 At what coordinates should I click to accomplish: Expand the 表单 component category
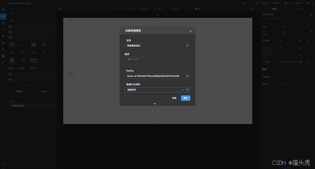pyautogui.click(x=31, y=27)
